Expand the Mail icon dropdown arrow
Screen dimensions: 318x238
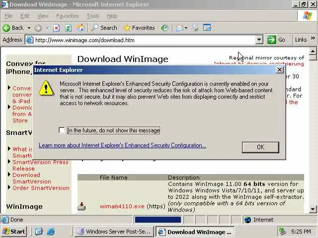(x=186, y=28)
